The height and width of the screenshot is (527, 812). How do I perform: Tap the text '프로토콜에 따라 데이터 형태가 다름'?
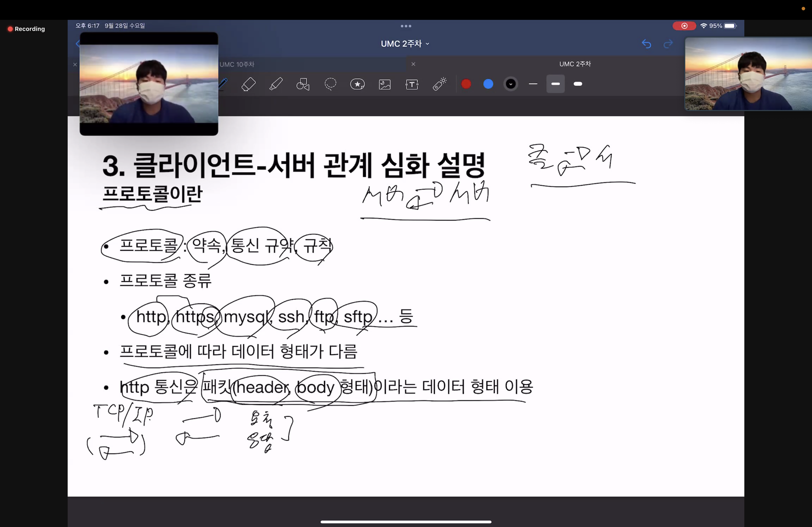238,352
